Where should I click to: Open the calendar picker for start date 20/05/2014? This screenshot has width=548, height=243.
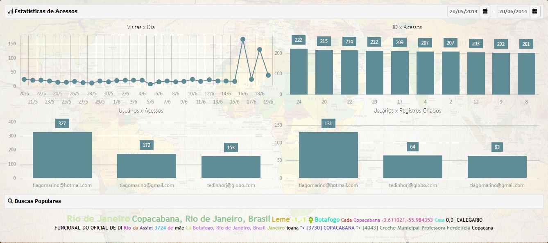(485, 11)
